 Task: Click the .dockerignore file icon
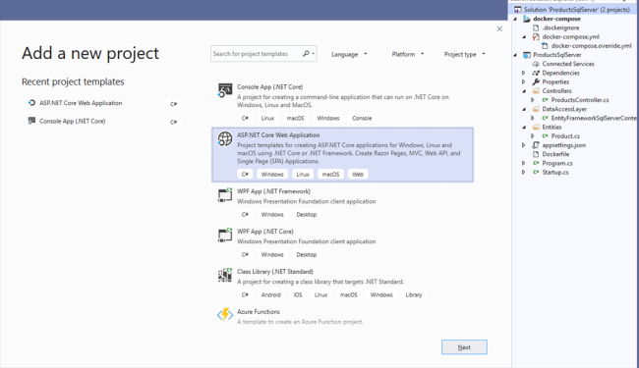pyautogui.click(x=536, y=27)
